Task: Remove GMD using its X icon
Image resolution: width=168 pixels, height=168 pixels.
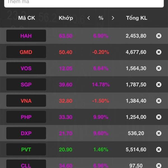Action: pos(159,52)
